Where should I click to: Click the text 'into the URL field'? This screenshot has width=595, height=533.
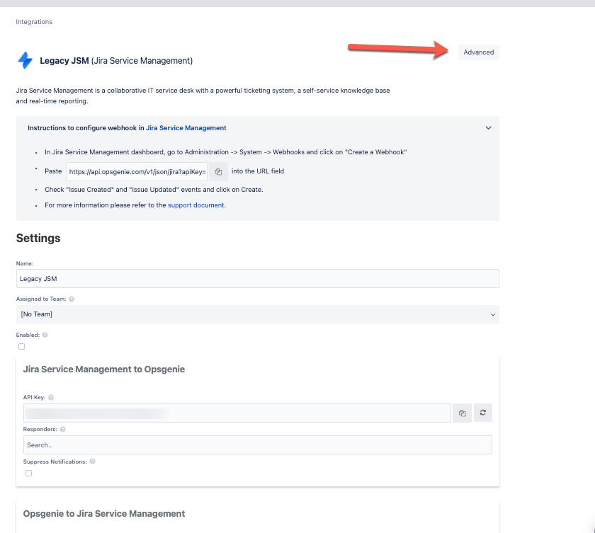tap(258, 171)
